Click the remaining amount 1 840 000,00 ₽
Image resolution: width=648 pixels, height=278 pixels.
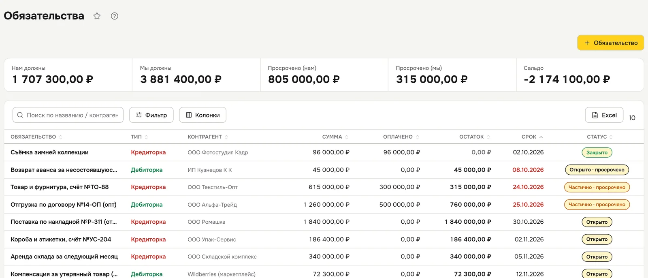coord(468,222)
